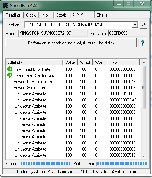This screenshot has height=178, width=152.
Task: Open the Charts tab
Action: tap(102, 15)
